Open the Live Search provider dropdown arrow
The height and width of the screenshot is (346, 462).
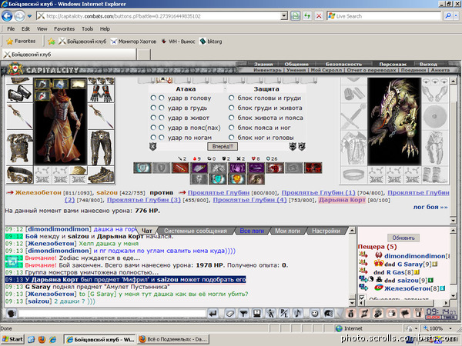tap(457, 16)
